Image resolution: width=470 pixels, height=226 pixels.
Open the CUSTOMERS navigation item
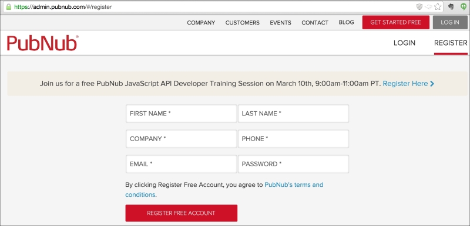click(243, 23)
